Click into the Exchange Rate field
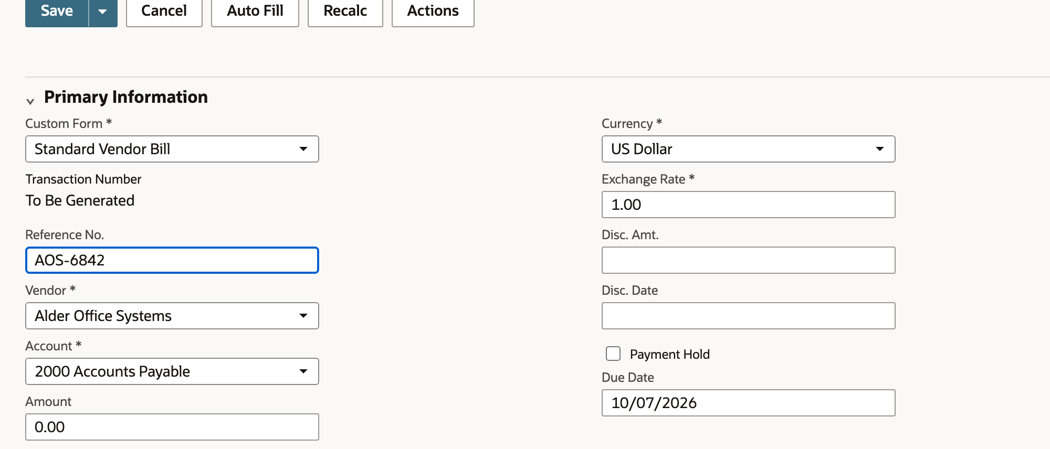This screenshot has width=1050, height=449. pos(749,205)
